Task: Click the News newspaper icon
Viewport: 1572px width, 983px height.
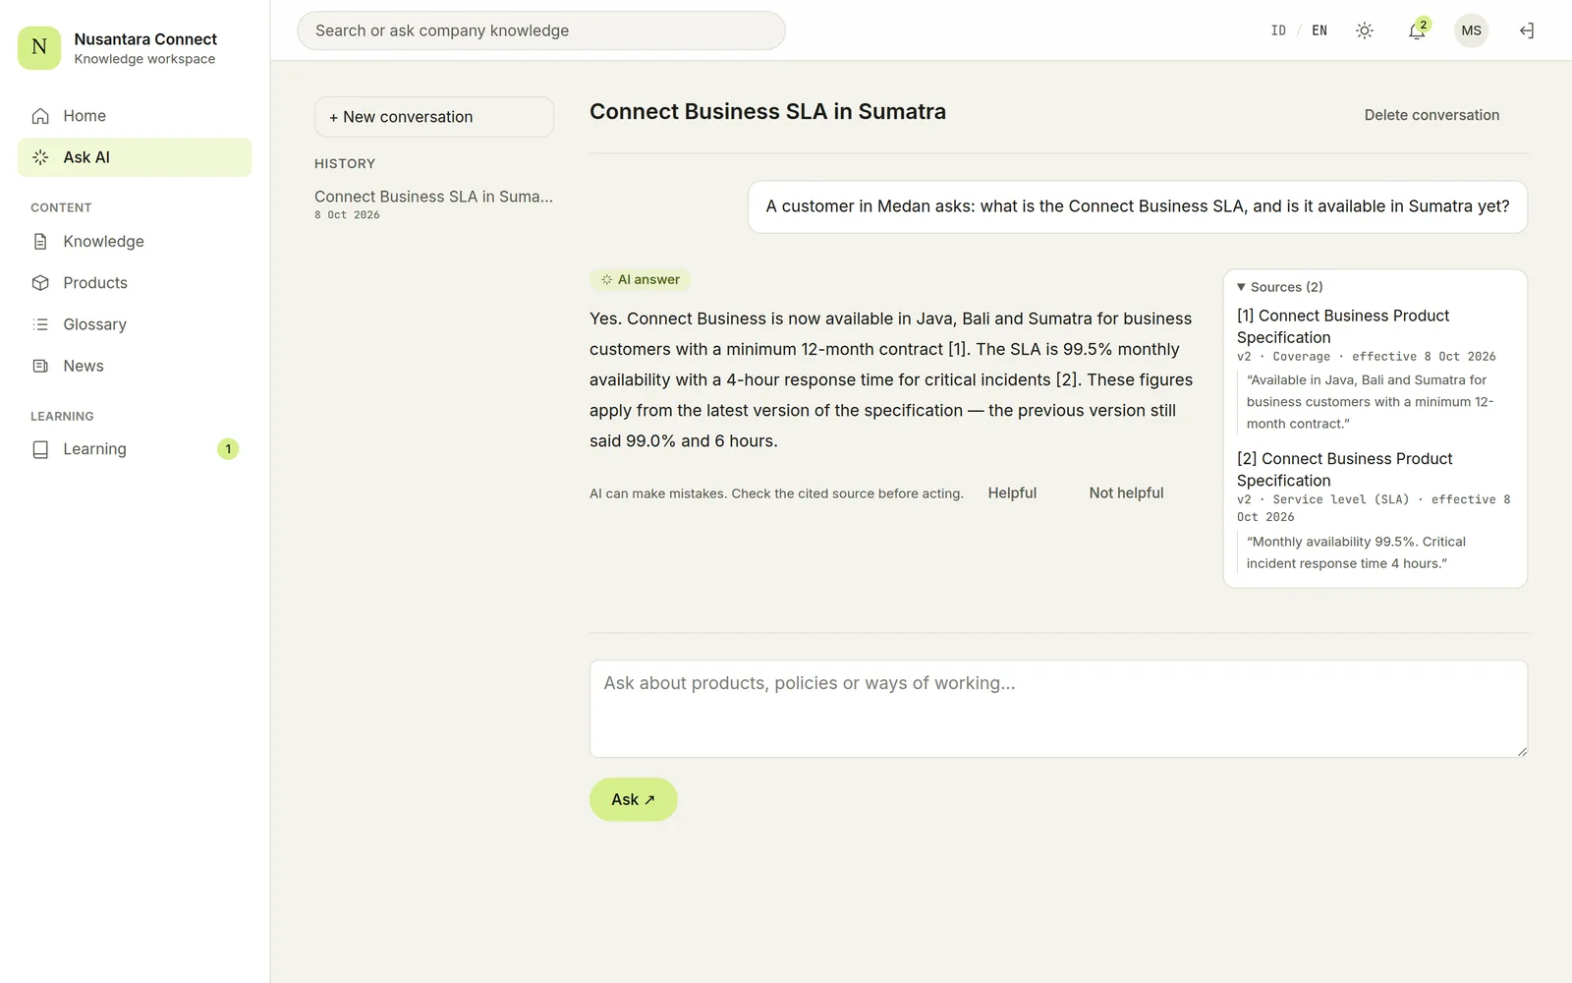Action: tap(40, 366)
